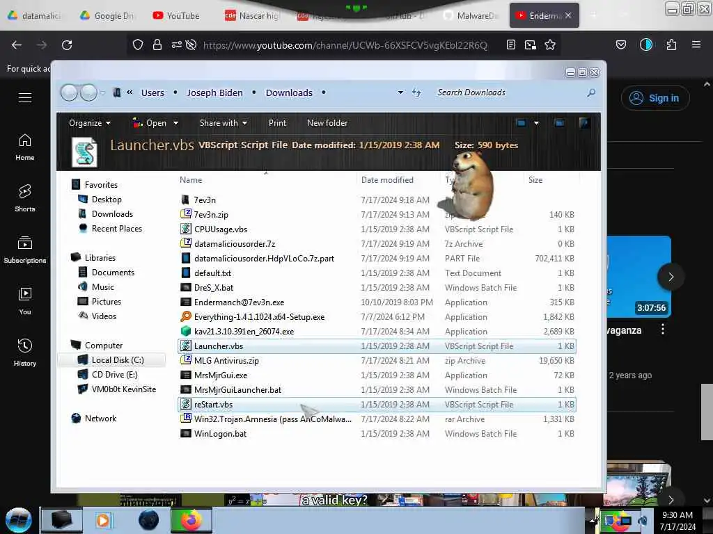Screen dimensions: 713x534
Task: Click the Print toolbar button
Action: pyautogui.click(x=277, y=123)
